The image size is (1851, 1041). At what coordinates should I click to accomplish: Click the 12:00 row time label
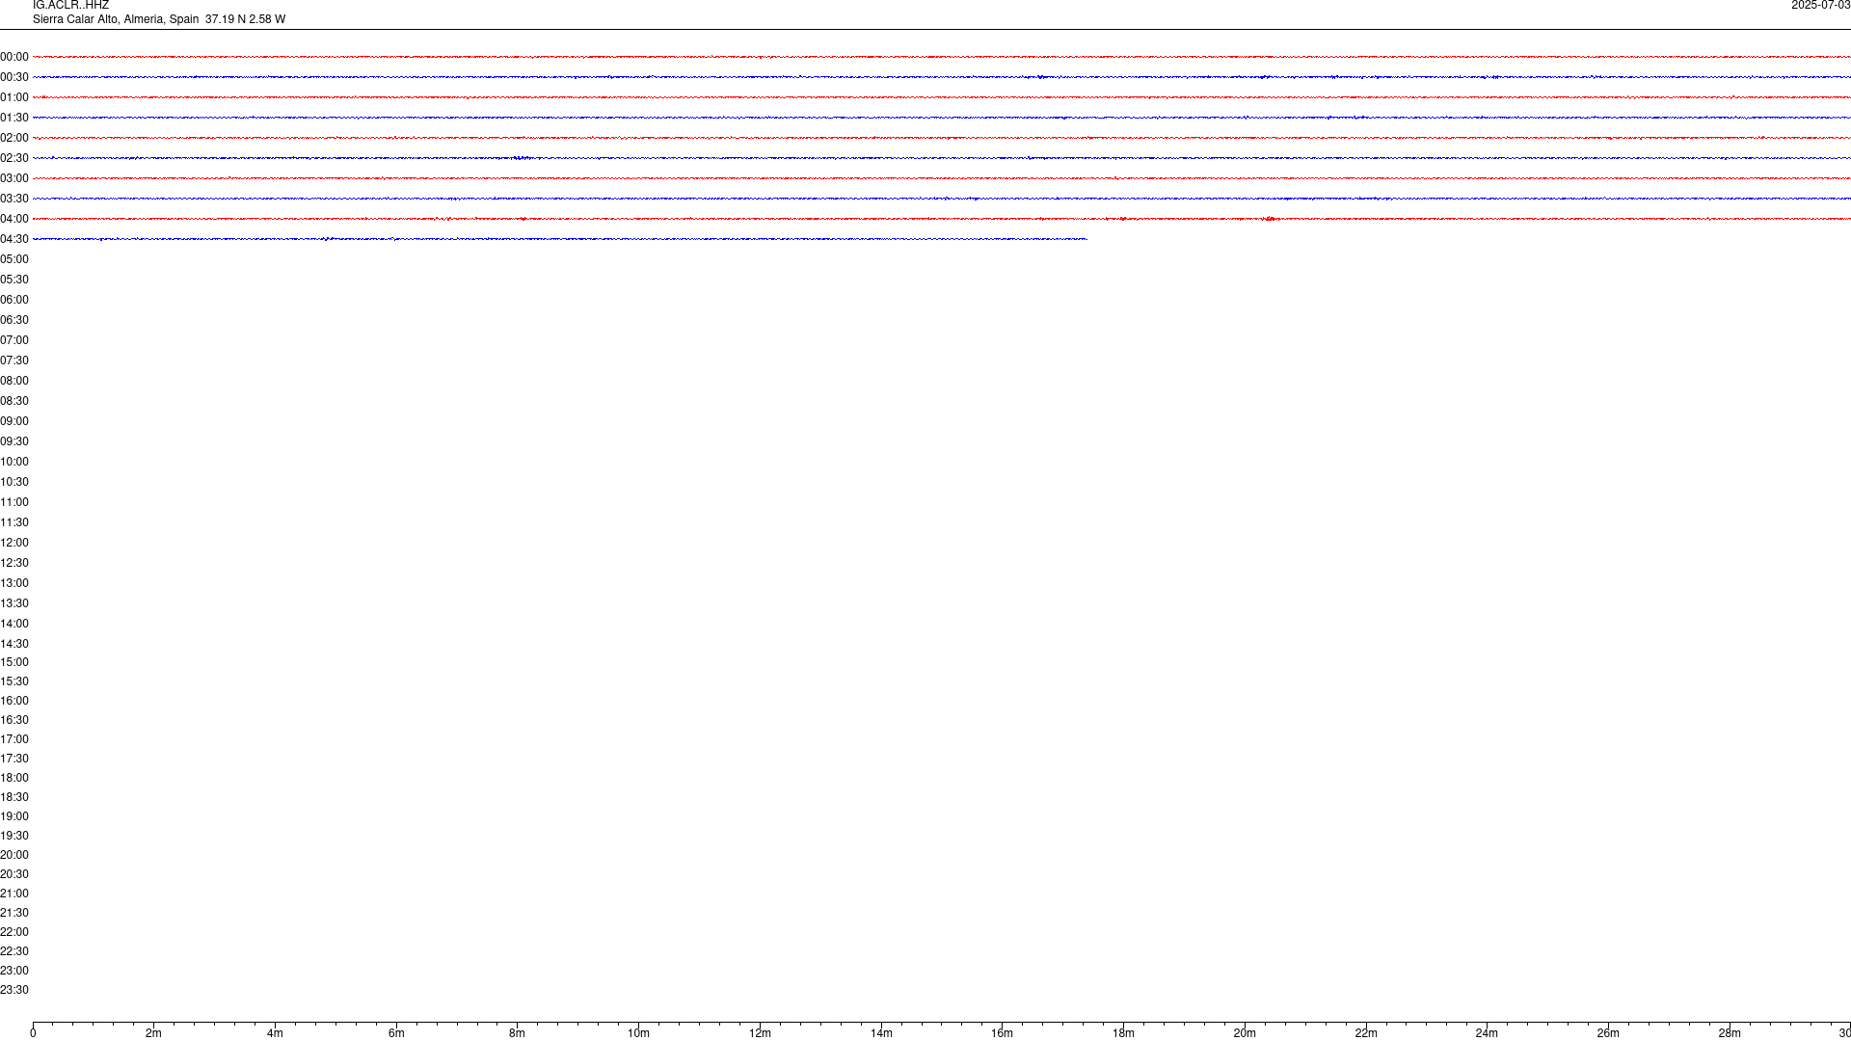14,543
